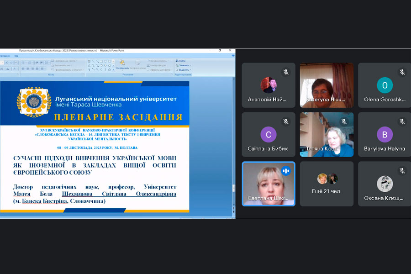Select Kateryna Hluk video tile
The height and width of the screenshot is (274, 411).
(327, 85)
